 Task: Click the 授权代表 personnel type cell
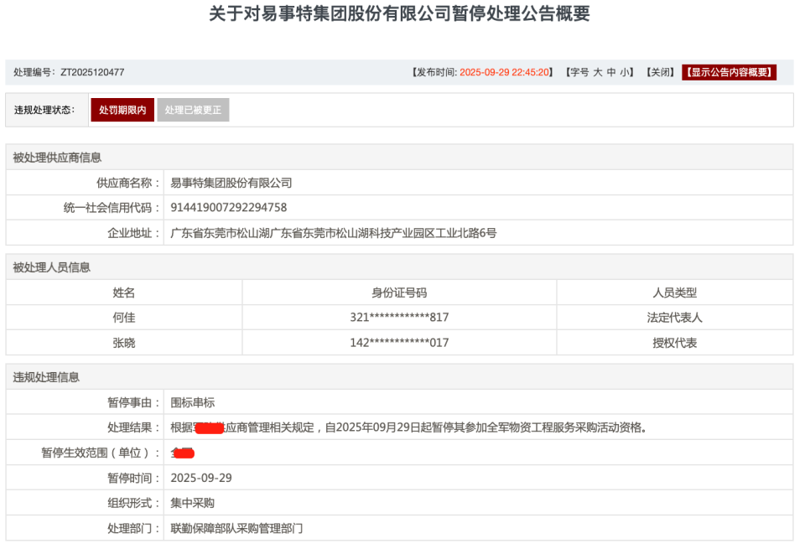pos(674,343)
